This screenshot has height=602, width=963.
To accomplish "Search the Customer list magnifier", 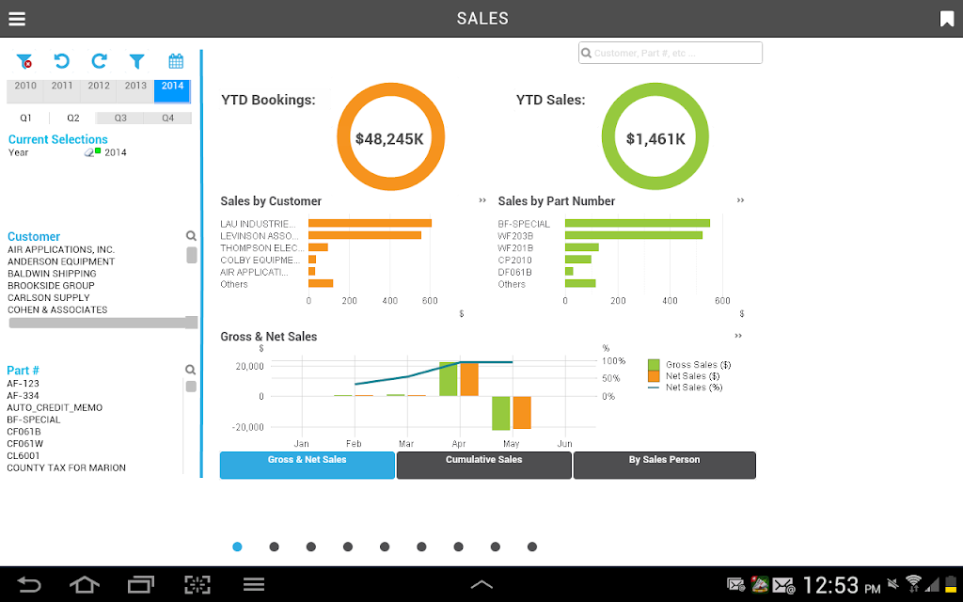I will [191, 236].
